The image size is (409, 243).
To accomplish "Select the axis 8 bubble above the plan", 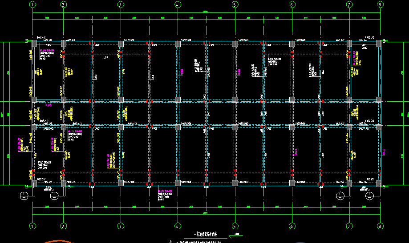I will tap(380, 4).
